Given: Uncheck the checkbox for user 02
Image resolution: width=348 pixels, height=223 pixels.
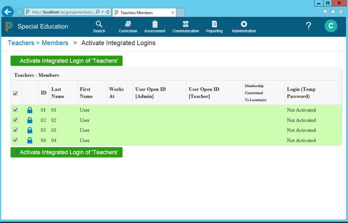Looking at the screenshot, I should click(x=15, y=120).
